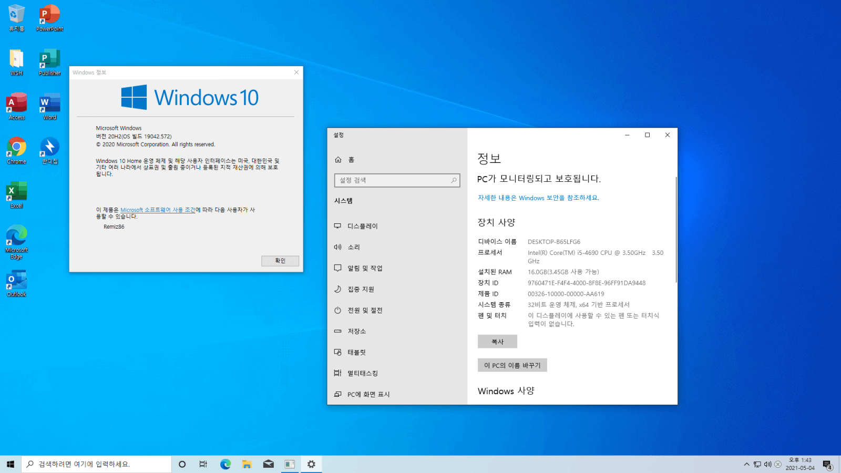Image resolution: width=841 pixels, height=473 pixels.
Task: Open Edge from the taskbar
Action: (x=225, y=464)
